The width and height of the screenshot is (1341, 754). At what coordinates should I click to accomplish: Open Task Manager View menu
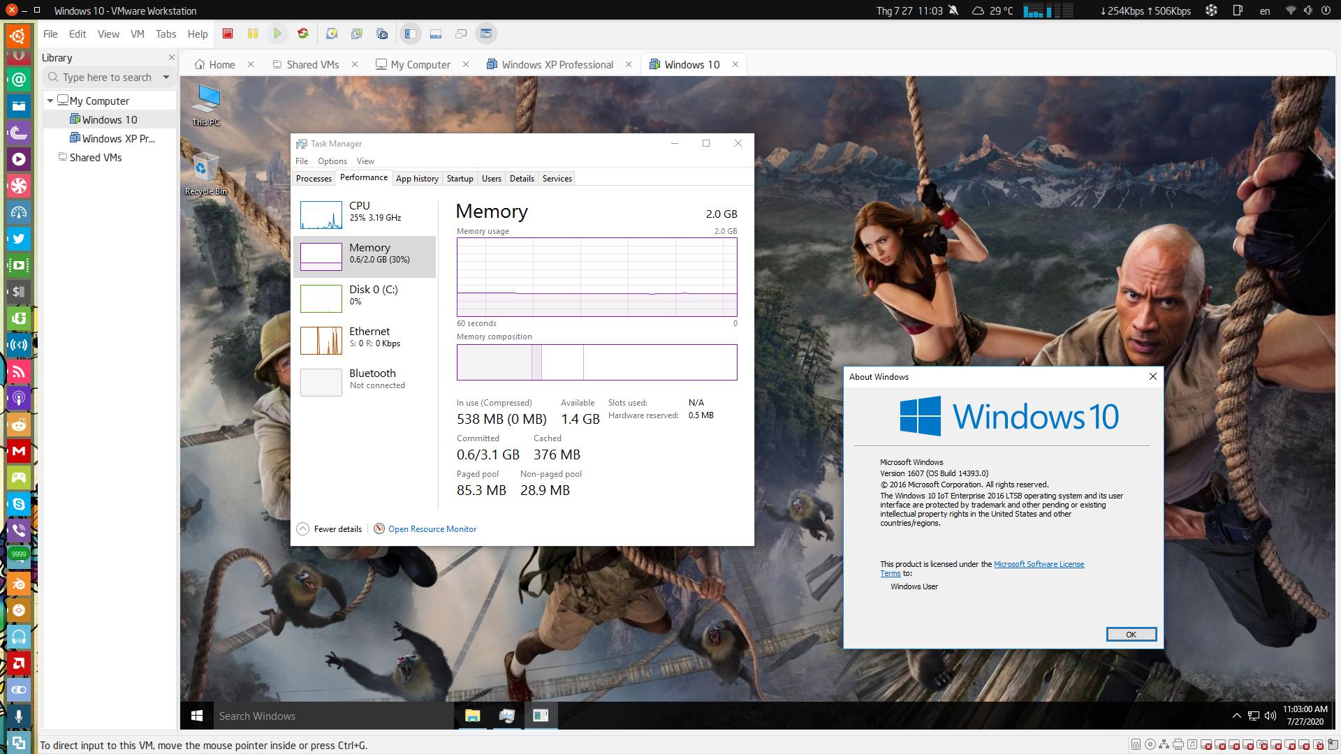coord(365,161)
